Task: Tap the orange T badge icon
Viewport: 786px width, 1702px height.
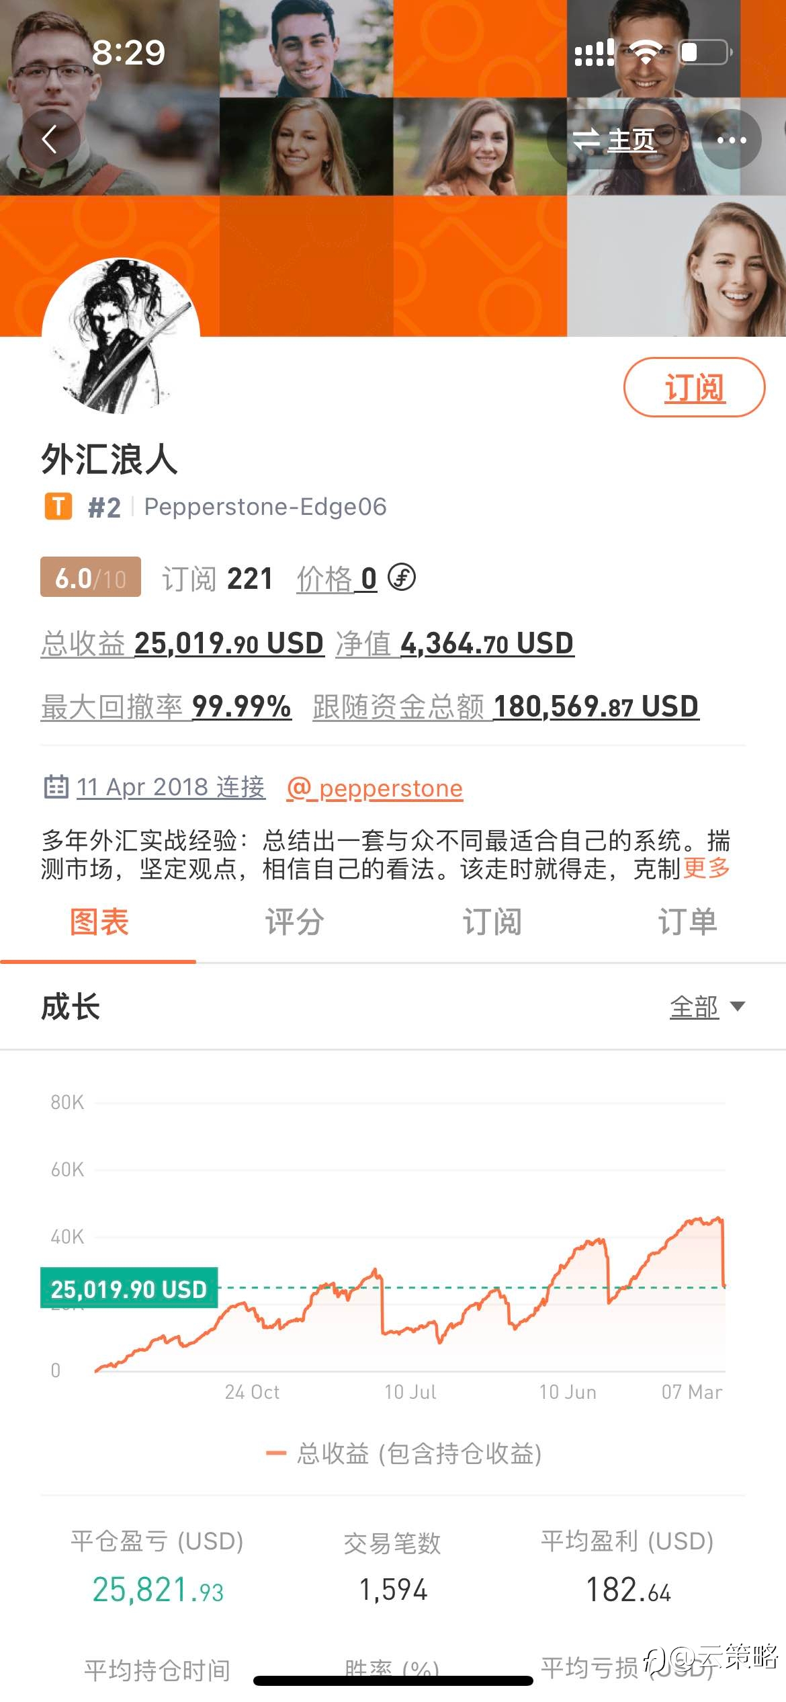Action: pyautogui.click(x=58, y=506)
